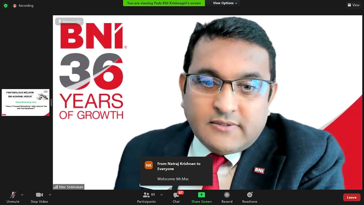Open audio options arrow next to Unmute
The height and width of the screenshot is (205, 364).
pyautogui.click(x=22, y=195)
